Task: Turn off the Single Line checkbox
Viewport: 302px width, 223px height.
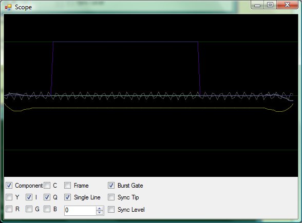Action: (x=67, y=197)
